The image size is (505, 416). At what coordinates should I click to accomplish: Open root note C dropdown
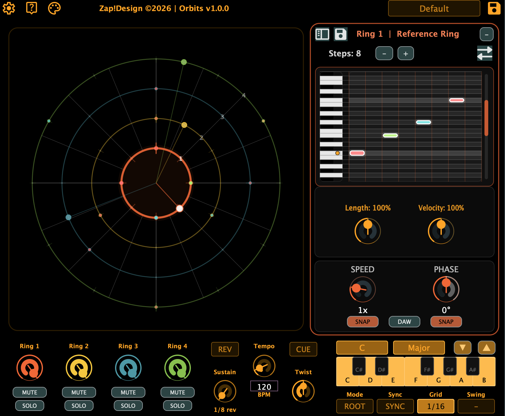click(x=362, y=348)
